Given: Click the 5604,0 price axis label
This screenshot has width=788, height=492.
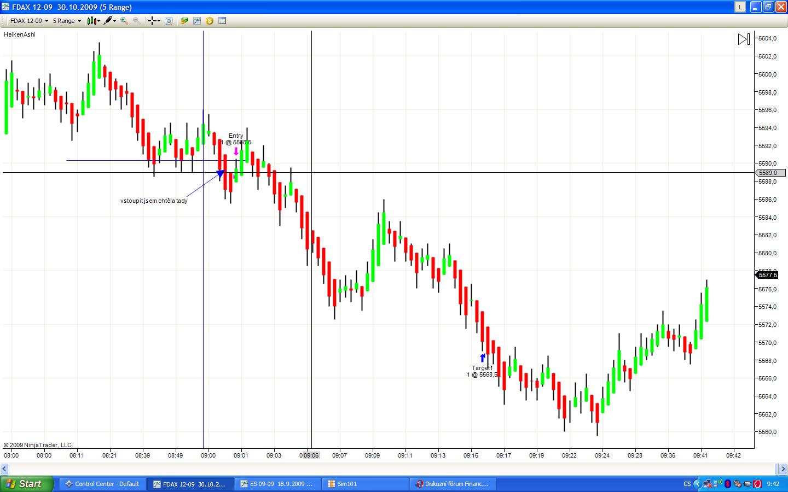Looking at the screenshot, I should tap(768, 38).
